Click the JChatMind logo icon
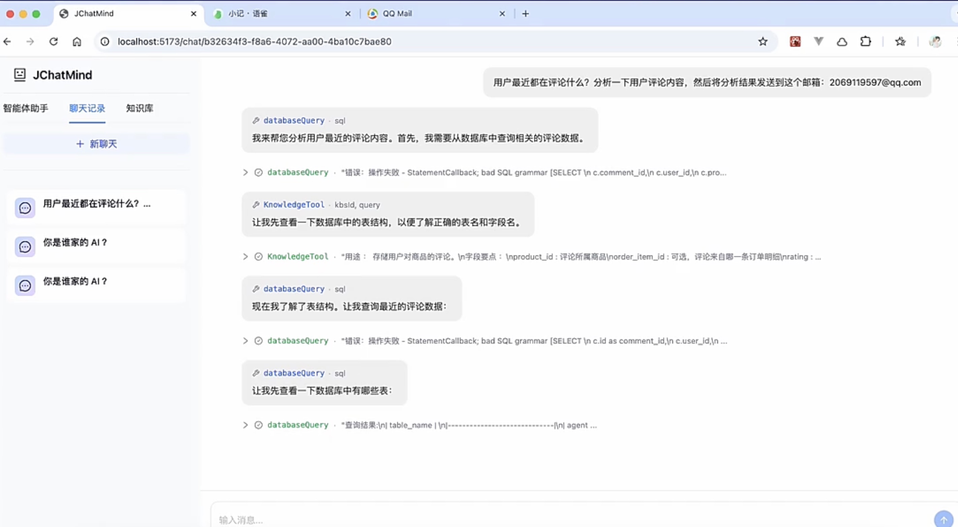Screen dimensions: 958x527 (x=20, y=75)
